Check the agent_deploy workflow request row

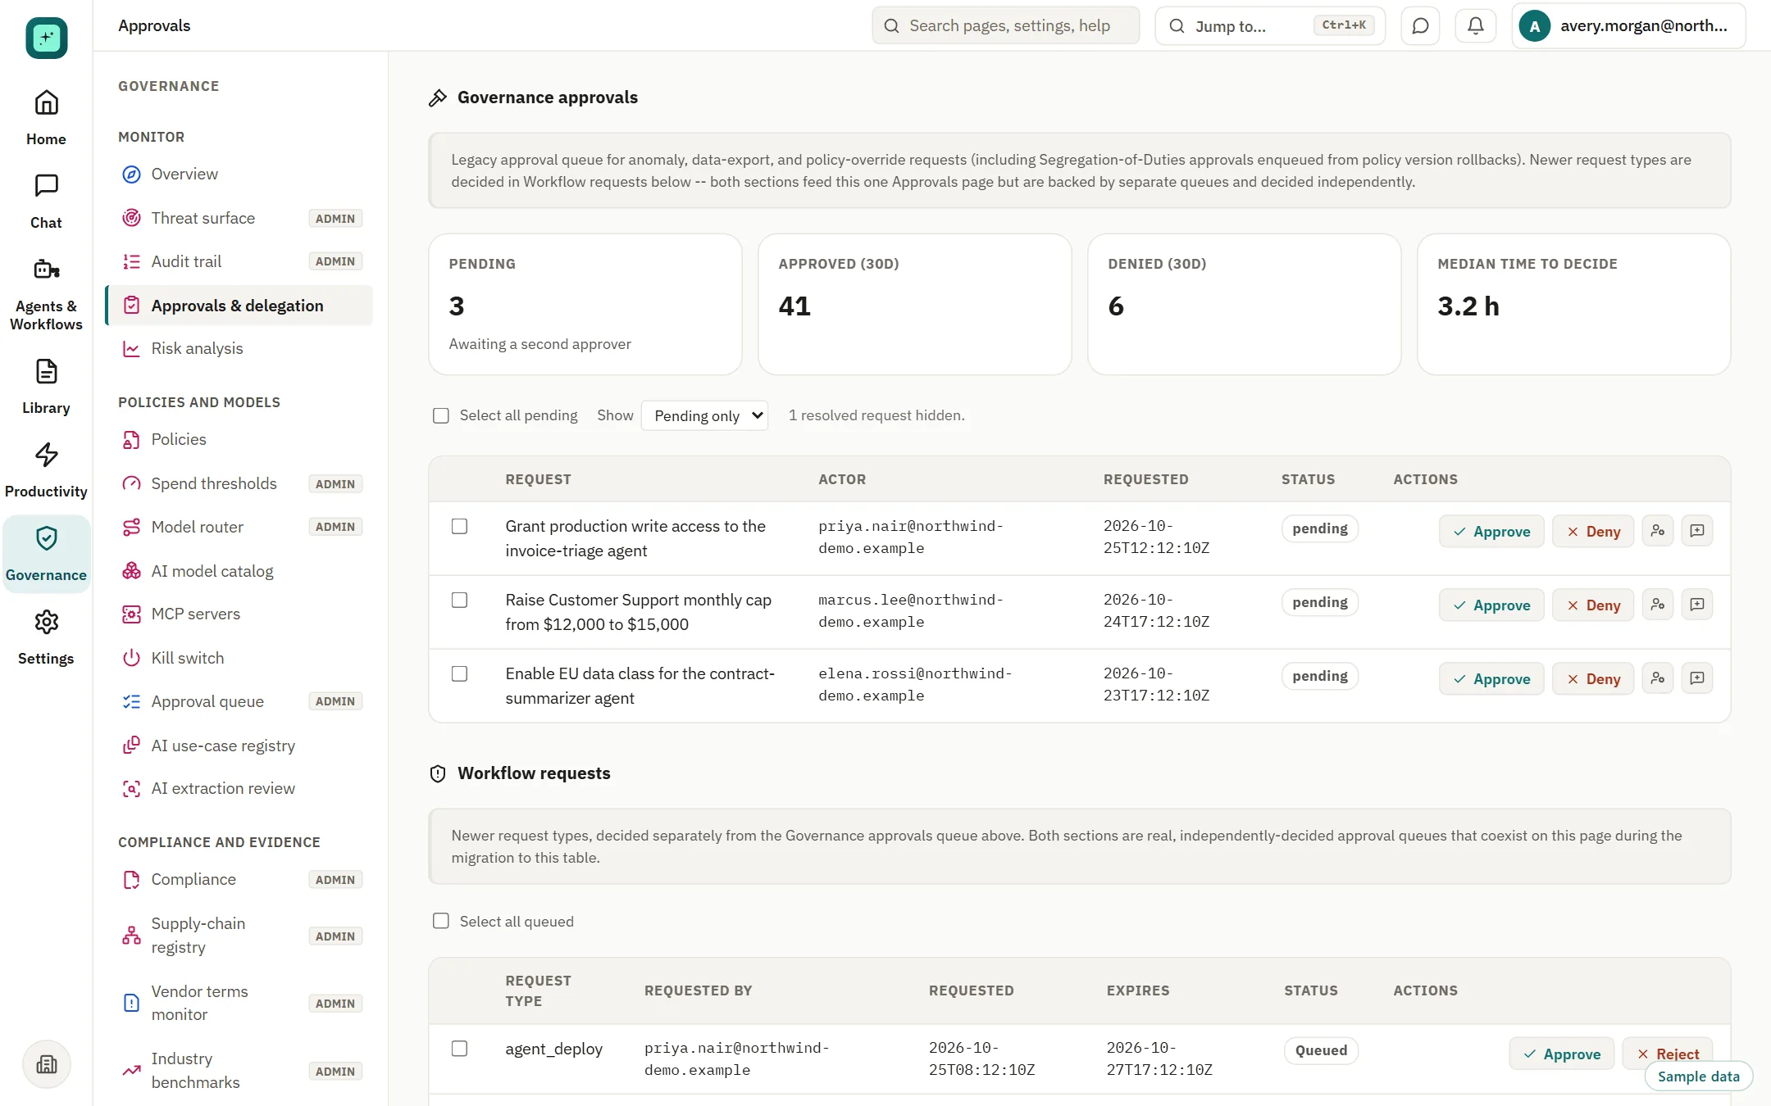(x=459, y=1049)
